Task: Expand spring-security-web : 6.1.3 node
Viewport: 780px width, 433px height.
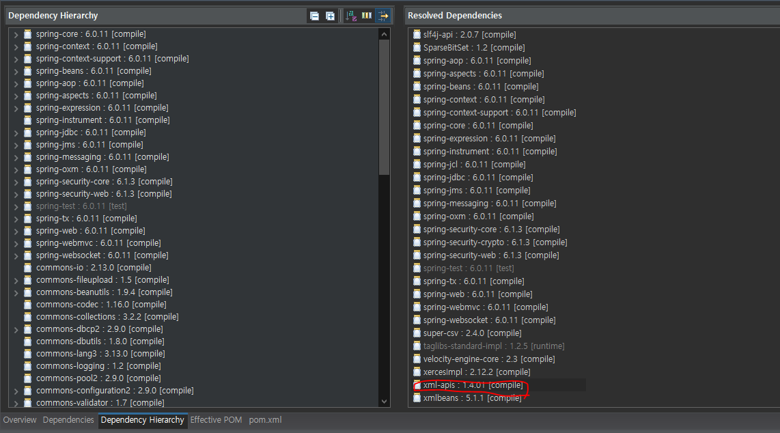Action: [x=16, y=195]
